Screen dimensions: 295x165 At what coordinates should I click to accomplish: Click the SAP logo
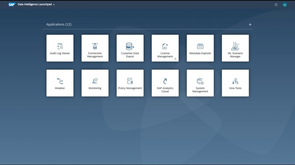click(12, 5)
